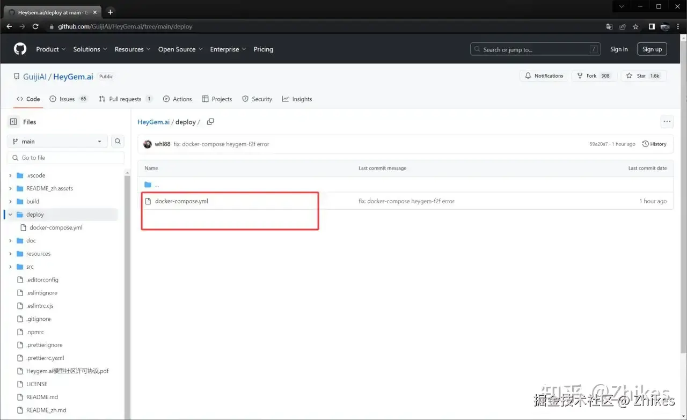The image size is (687, 420).
Task: Open the Solutions menu
Action: (90, 49)
